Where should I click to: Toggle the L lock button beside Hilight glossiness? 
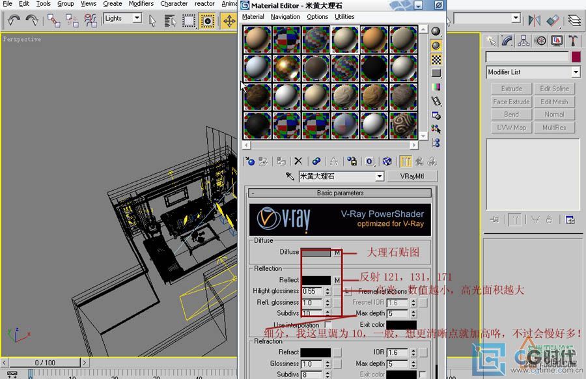pos(348,291)
